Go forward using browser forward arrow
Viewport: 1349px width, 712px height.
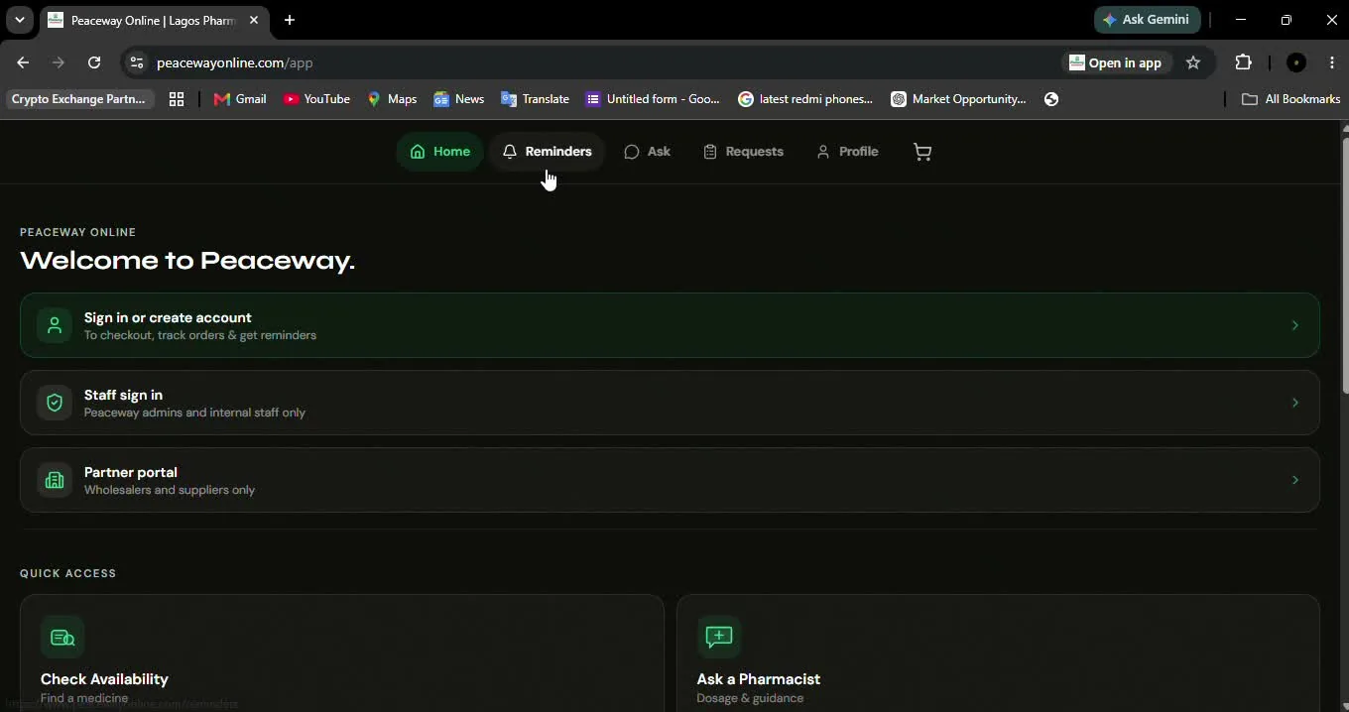(x=59, y=62)
